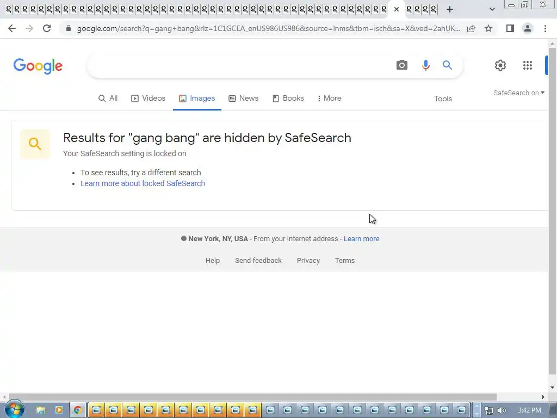
Task: Open the Tools filter button
Action: click(443, 99)
